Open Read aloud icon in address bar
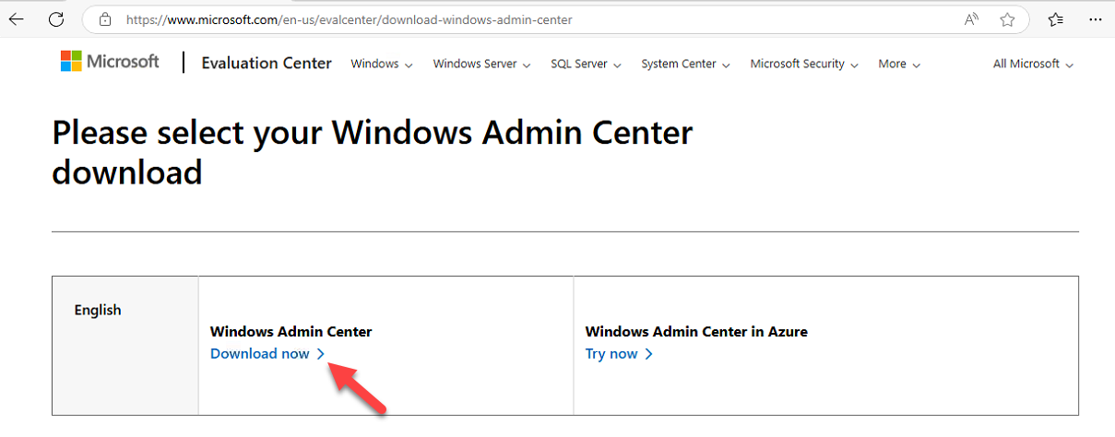1115x437 pixels. point(971,18)
